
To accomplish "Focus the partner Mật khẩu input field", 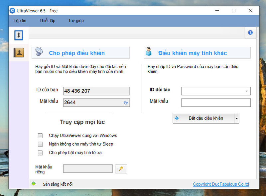I will click(216, 102).
